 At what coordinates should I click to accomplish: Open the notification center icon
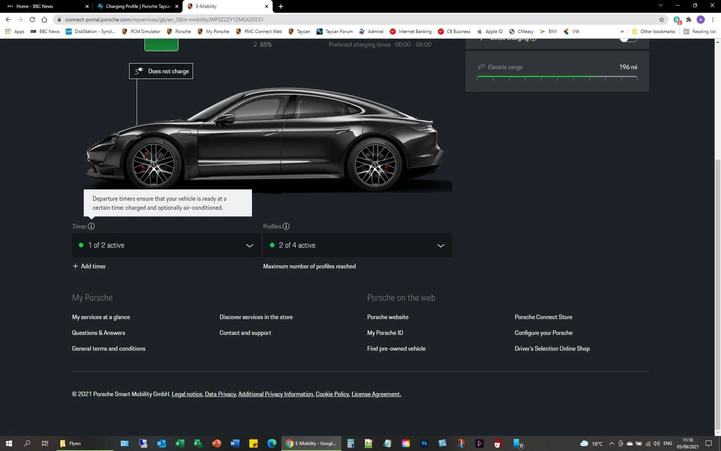(708, 443)
